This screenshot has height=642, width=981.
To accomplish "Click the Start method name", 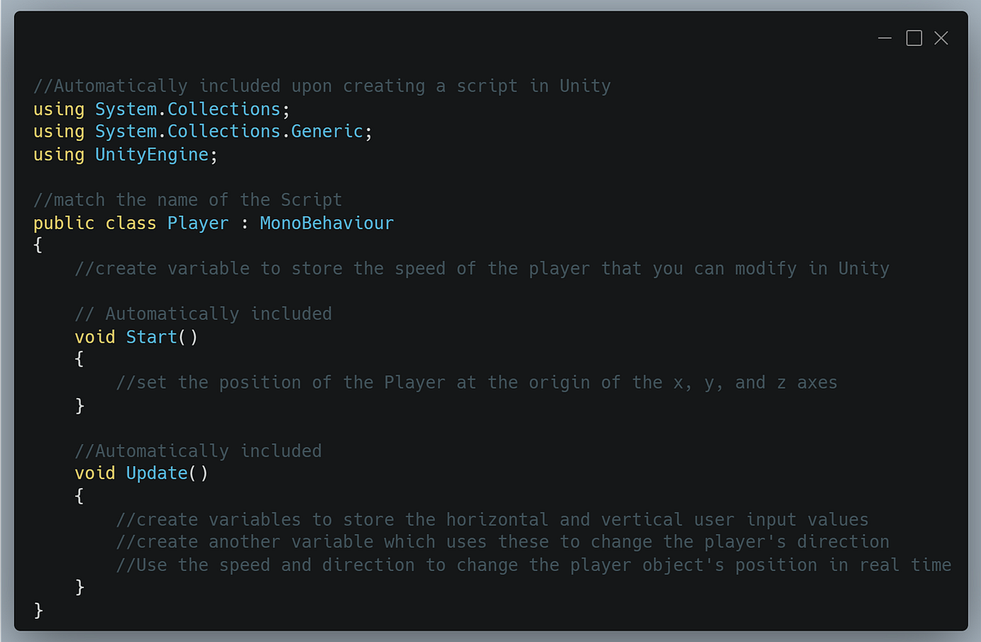I will 151,336.
